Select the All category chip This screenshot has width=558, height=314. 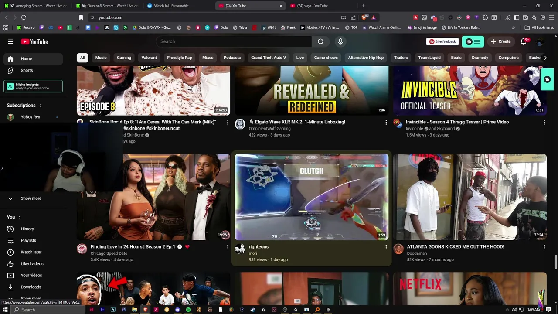(82, 58)
